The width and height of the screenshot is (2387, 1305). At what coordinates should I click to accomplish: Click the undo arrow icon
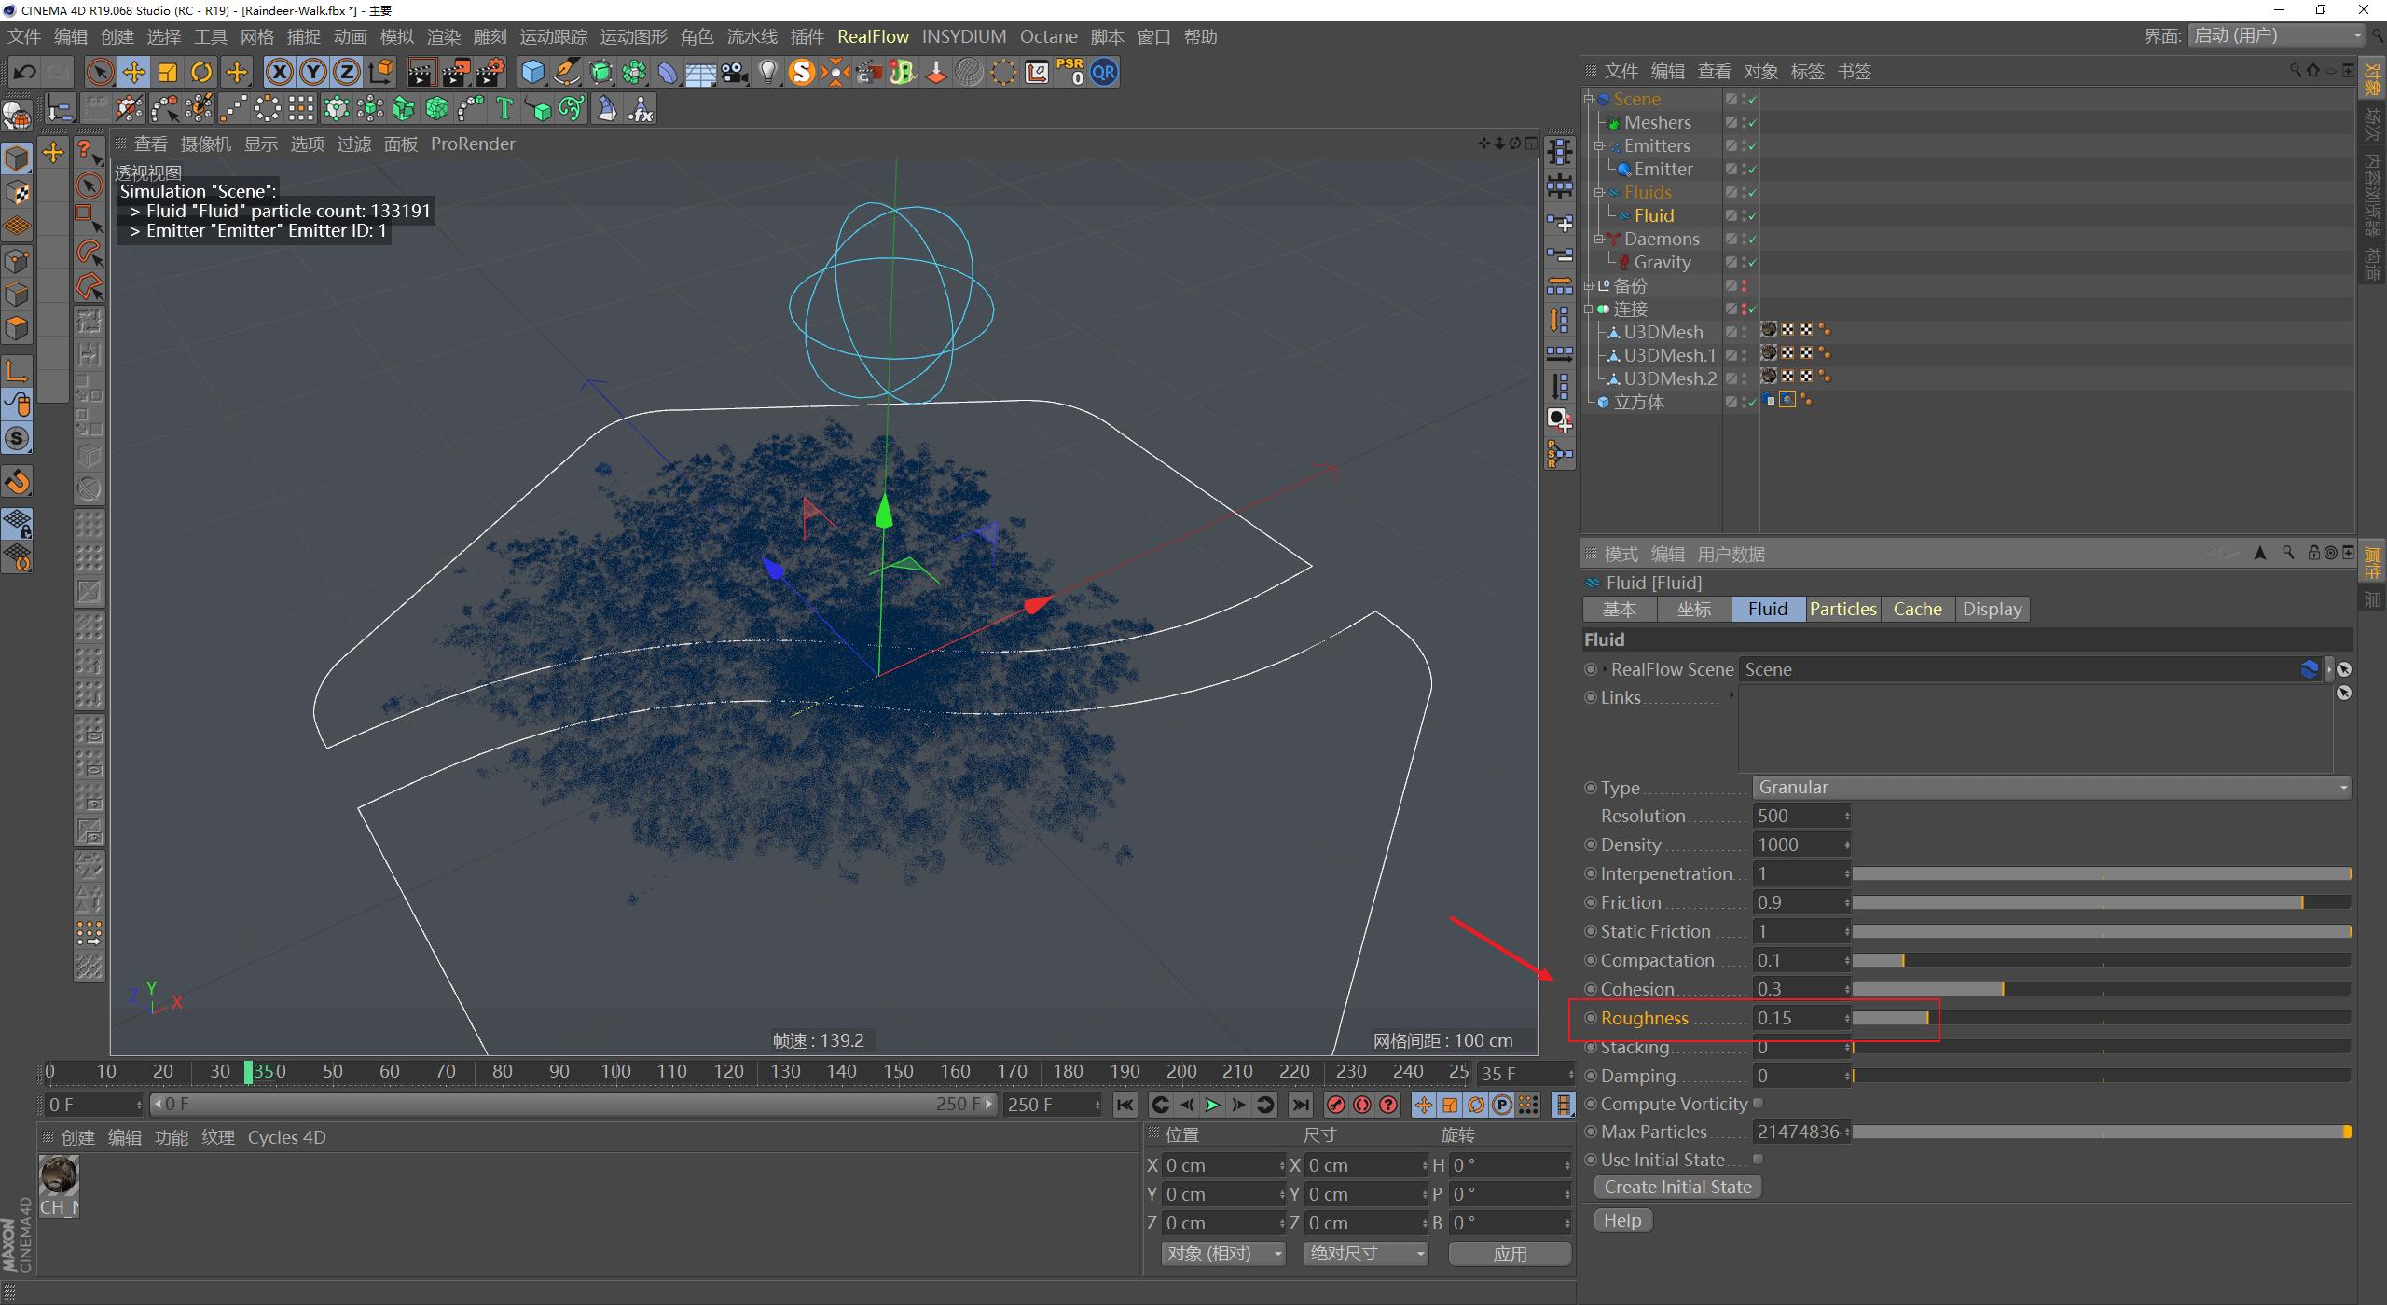click(25, 73)
